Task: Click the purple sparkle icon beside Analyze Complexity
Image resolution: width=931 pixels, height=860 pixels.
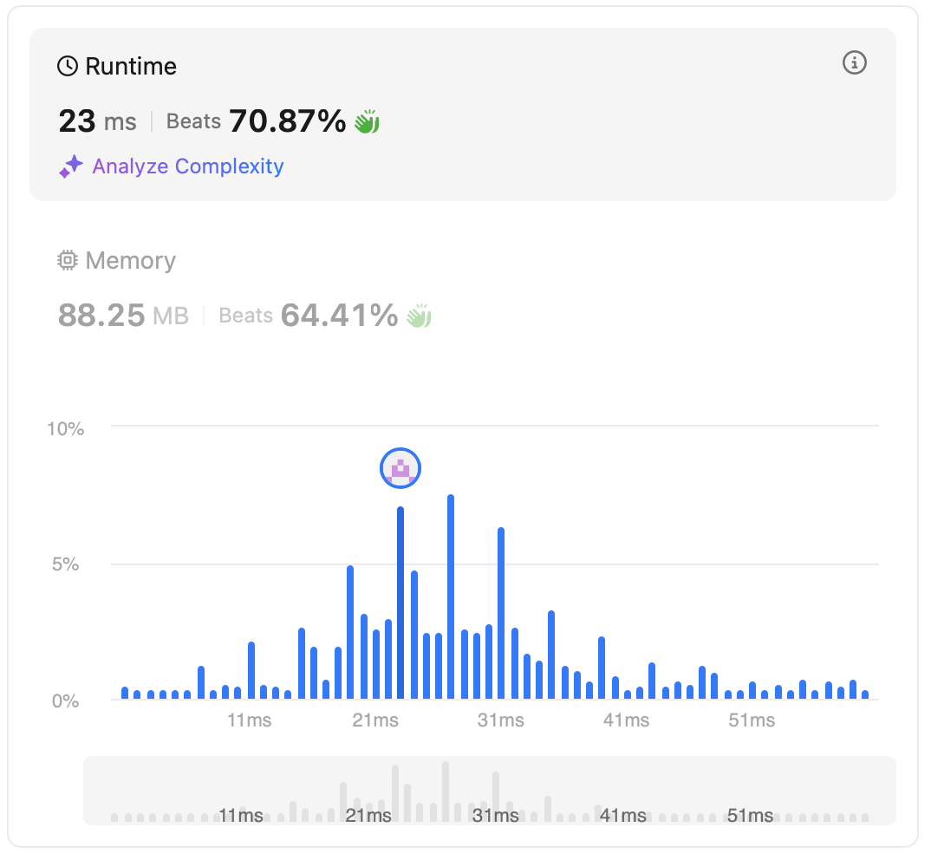Action: click(70, 166)
